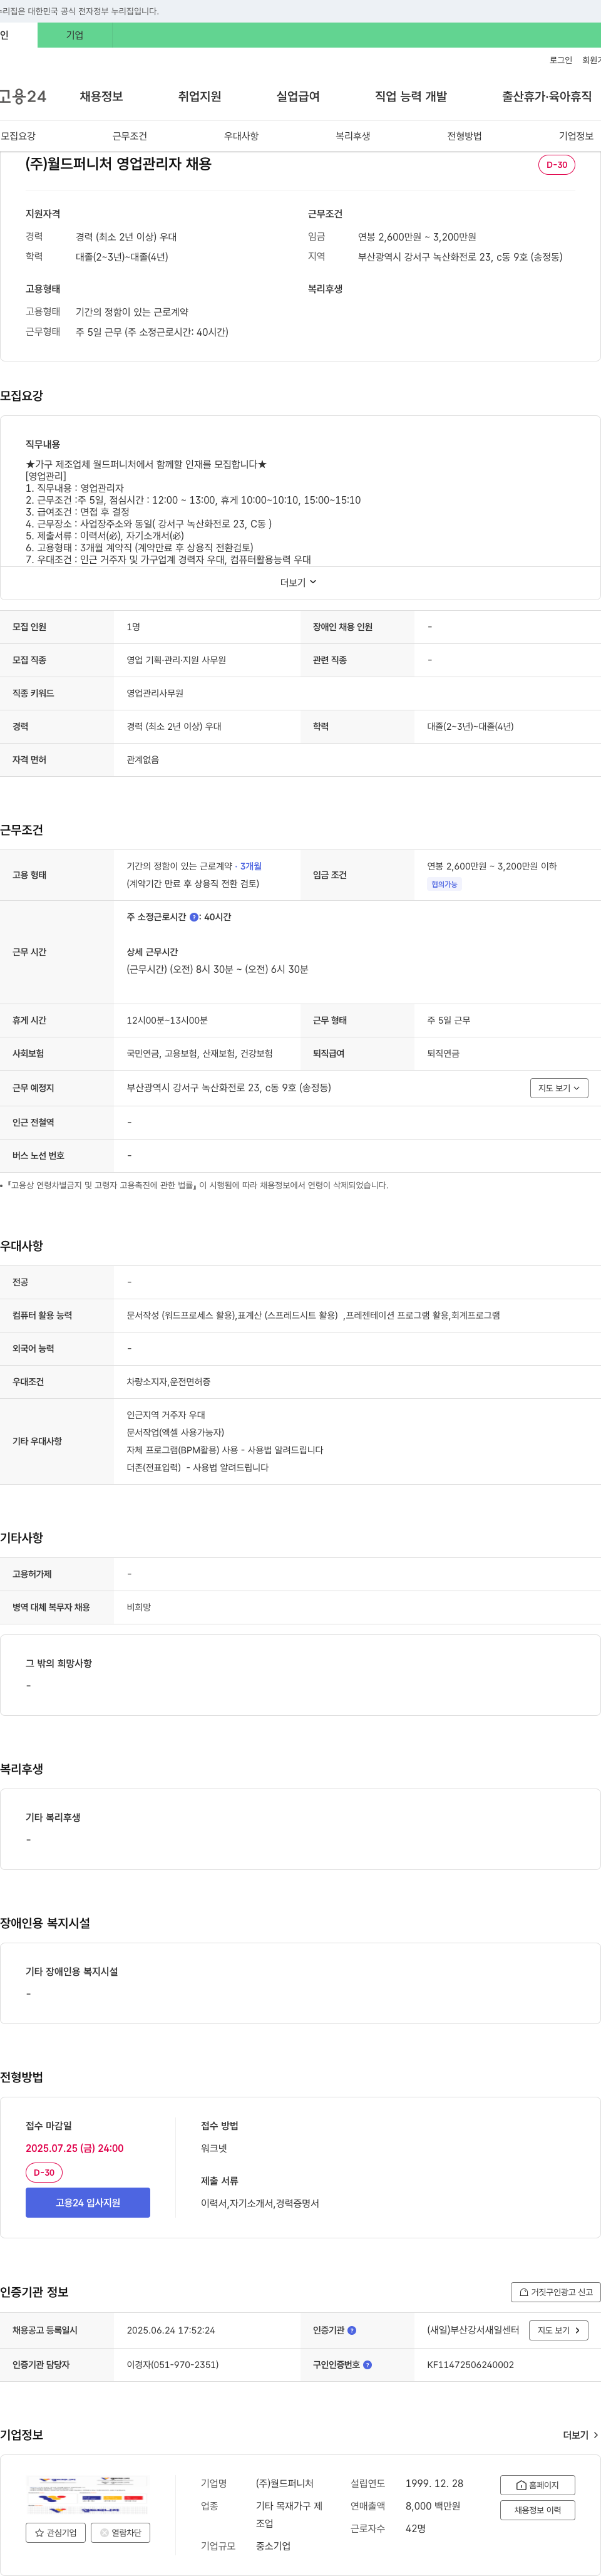Click the founding date 1999. 12. 28

point(434,2483)
